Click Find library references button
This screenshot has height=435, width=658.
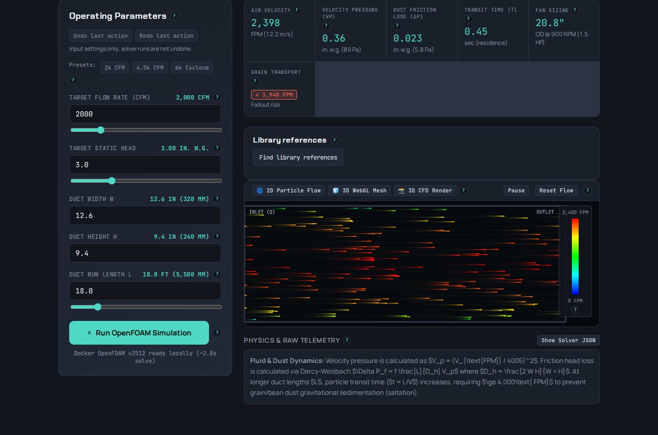coord(298,158)
